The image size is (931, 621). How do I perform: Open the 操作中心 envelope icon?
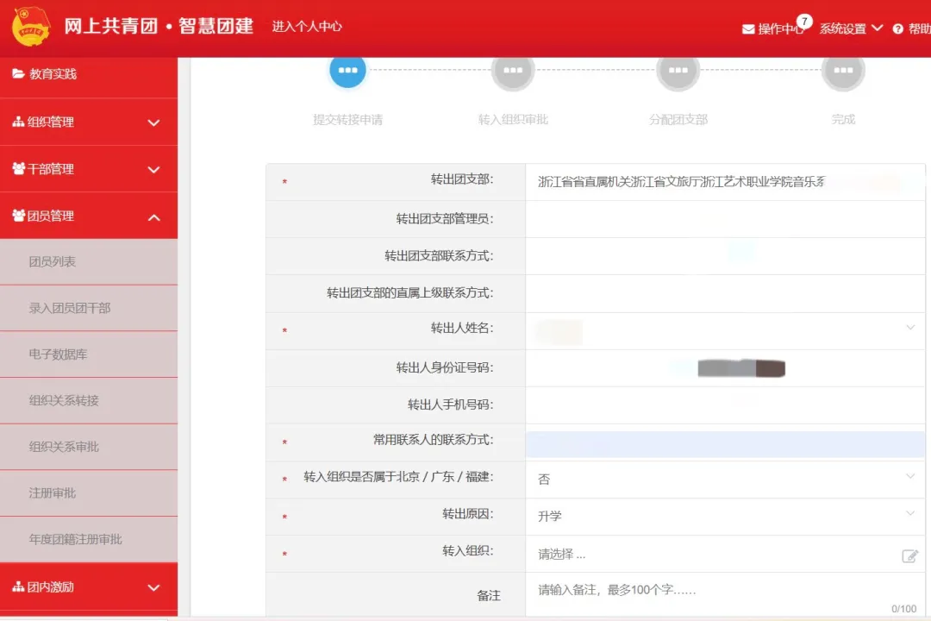pos(748,29)
